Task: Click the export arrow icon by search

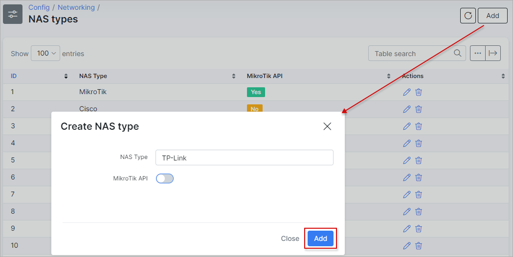Action: pos(493,53)
